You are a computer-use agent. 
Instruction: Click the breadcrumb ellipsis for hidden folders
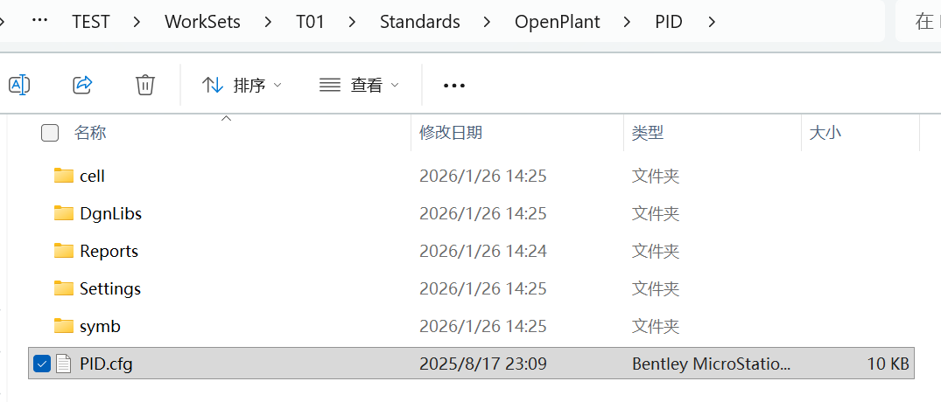(39, 22)
